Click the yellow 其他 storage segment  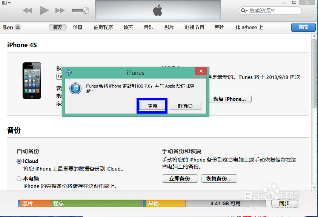coord(166,203)
